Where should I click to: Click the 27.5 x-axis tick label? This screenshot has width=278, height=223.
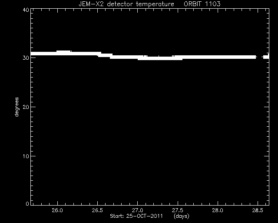tap(178, 210)
